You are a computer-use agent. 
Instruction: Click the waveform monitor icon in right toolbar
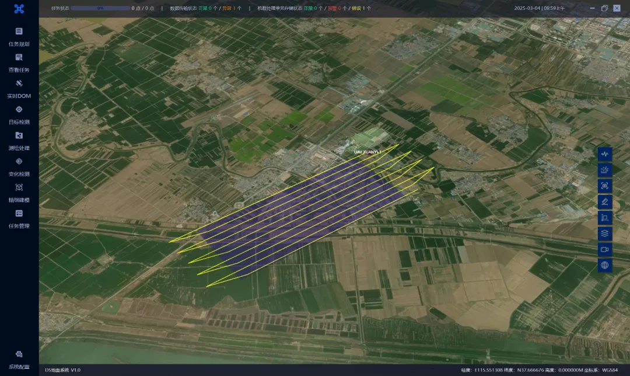point(604,154)
